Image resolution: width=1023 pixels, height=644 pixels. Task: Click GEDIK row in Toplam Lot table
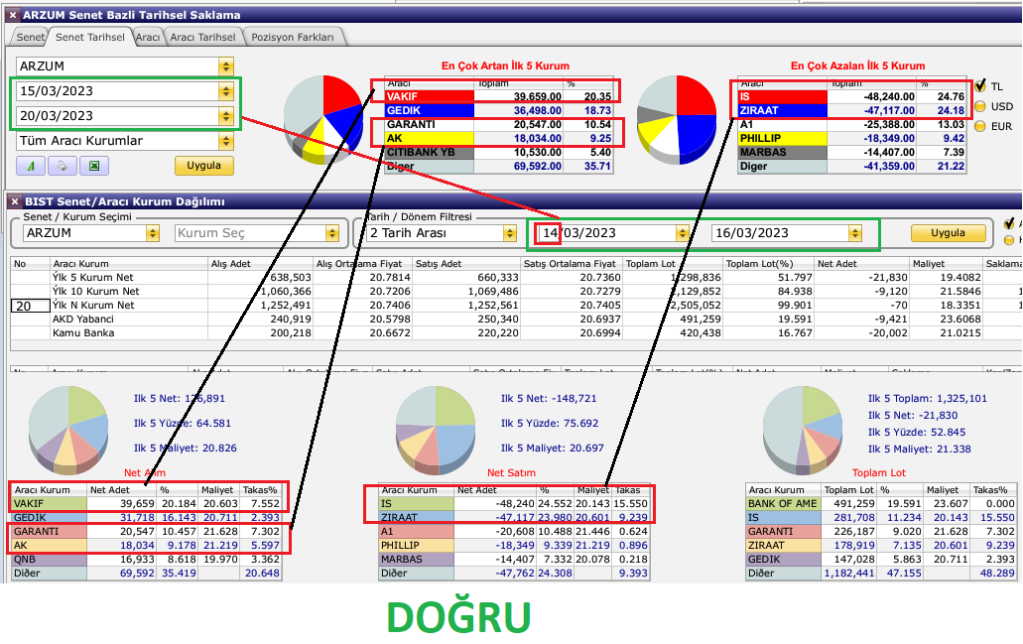[x=881, y=560]
